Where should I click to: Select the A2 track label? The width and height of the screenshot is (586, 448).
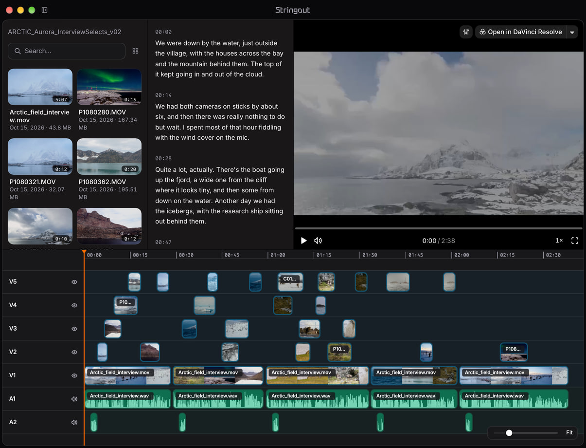coord(13,422)
